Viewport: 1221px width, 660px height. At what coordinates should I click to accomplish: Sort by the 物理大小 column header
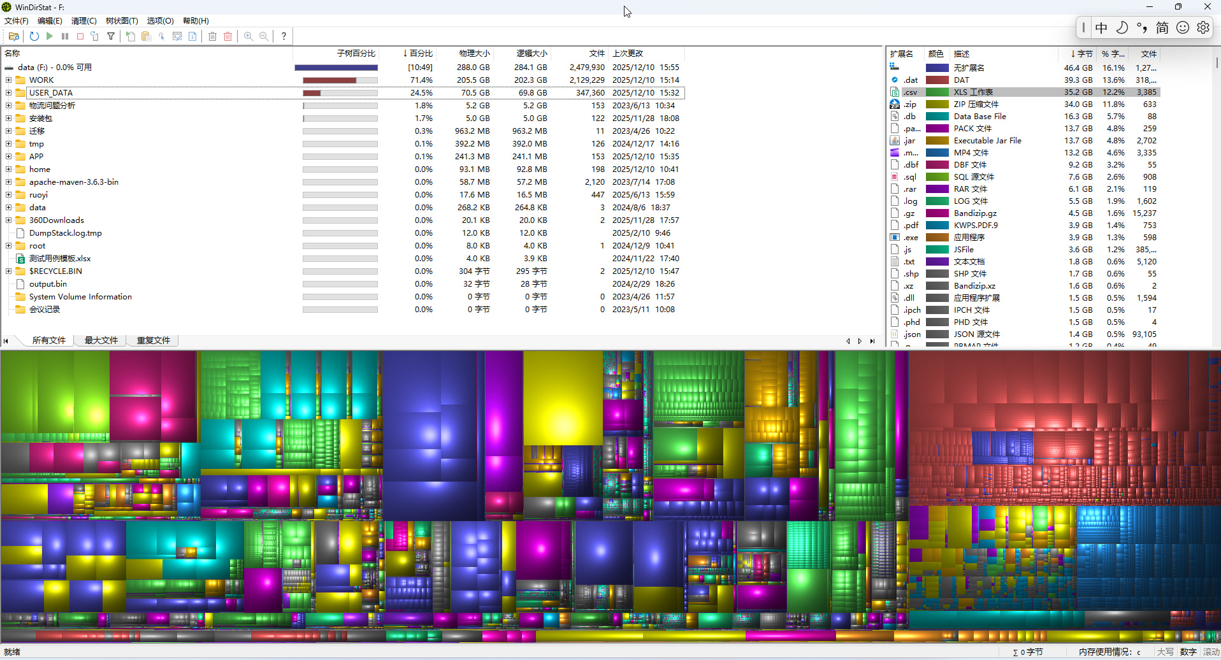coord(475,54)
